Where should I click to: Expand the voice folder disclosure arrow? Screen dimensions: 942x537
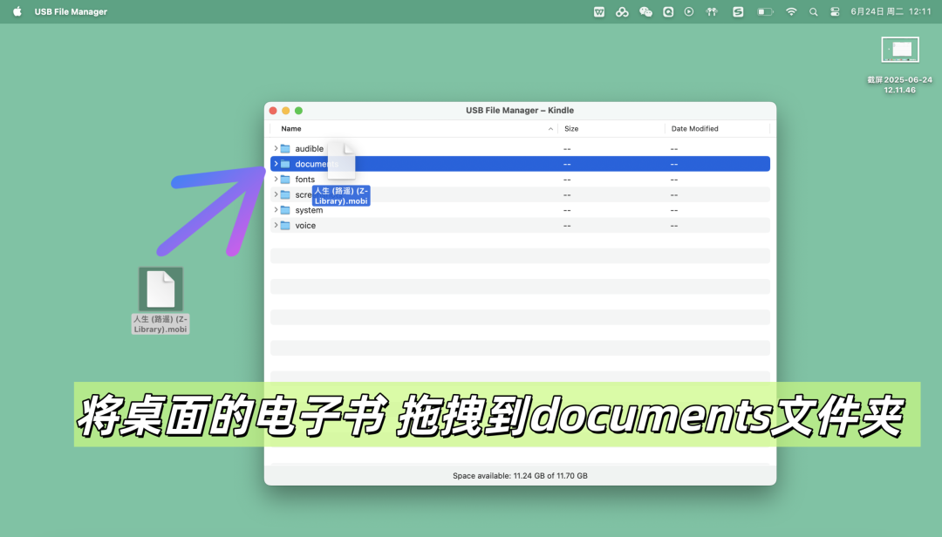(276, 226)
